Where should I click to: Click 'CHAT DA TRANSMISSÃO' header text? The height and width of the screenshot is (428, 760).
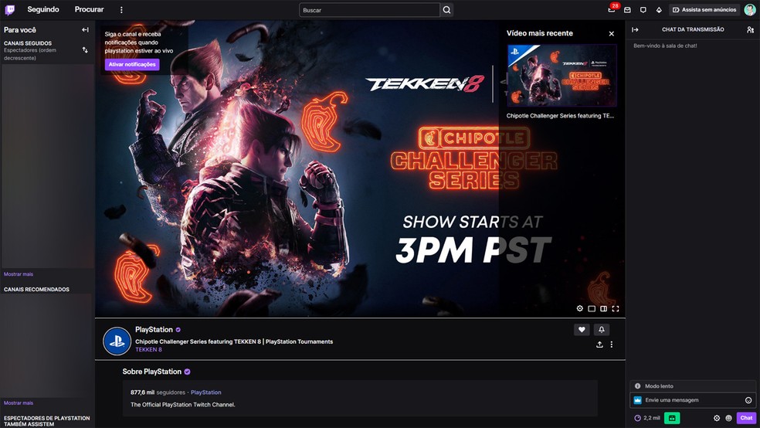tap(693, 29)
